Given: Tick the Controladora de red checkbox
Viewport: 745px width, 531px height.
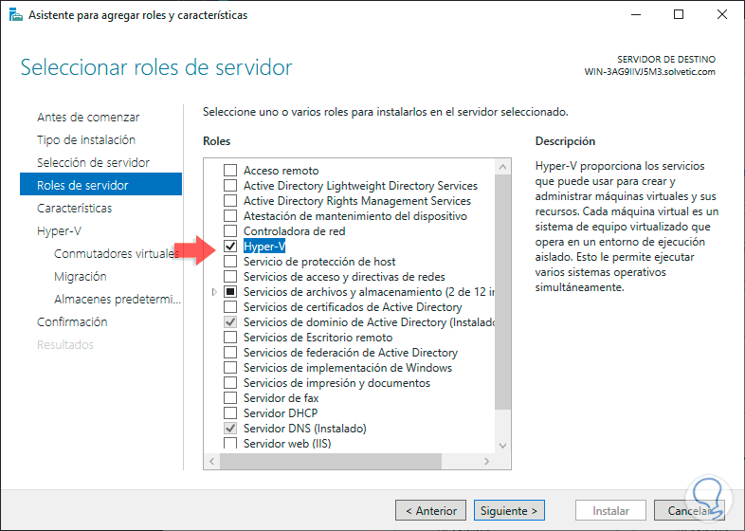Looking at the screenshot, I should pos(229,231).
